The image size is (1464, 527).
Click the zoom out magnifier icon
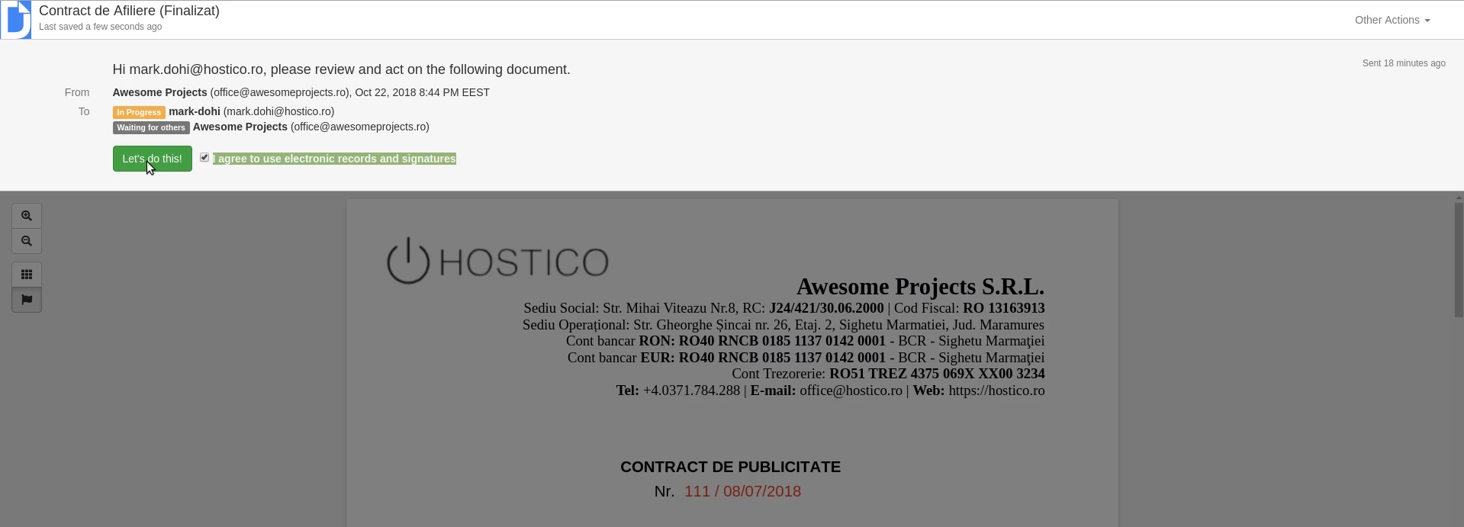point(27,241)
